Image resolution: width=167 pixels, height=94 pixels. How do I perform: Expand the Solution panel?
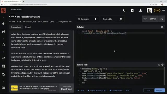pyautogui.click(x=162, y=27)
